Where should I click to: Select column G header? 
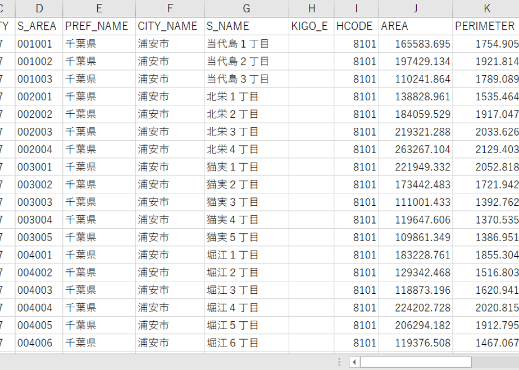tap(247, 8)
